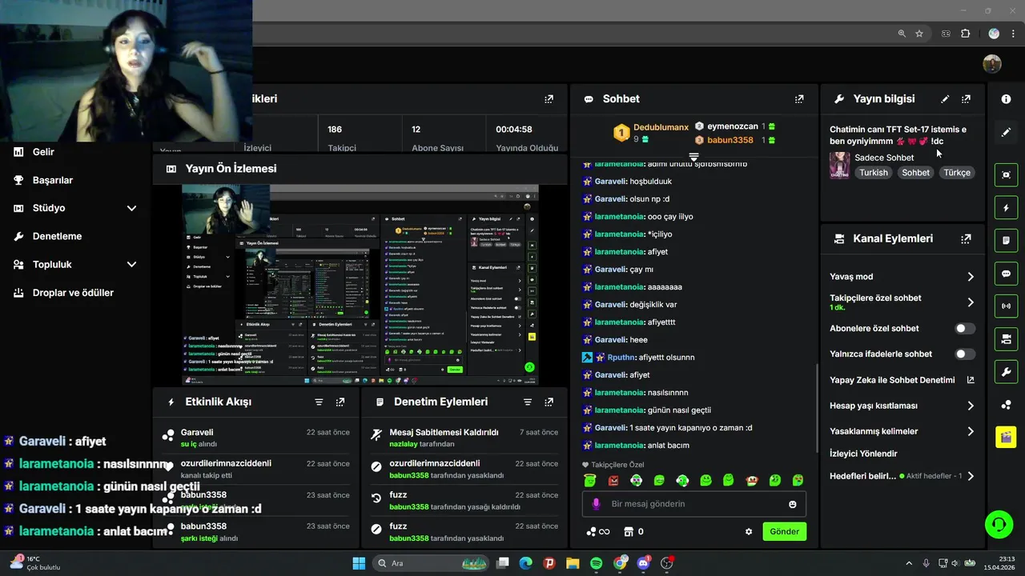
Task: Open the chat bubble icon in right sidebar
Action: (x=1006, y=274)
